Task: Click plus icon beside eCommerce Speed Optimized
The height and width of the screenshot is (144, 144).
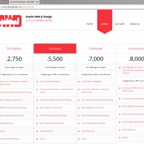Action: click(120, 130)
